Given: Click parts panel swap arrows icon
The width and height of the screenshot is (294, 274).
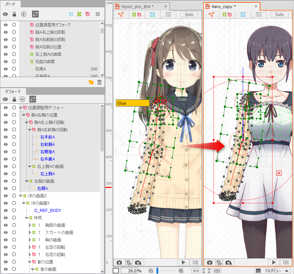Looking at the screenshot, I should click(35, 14).
